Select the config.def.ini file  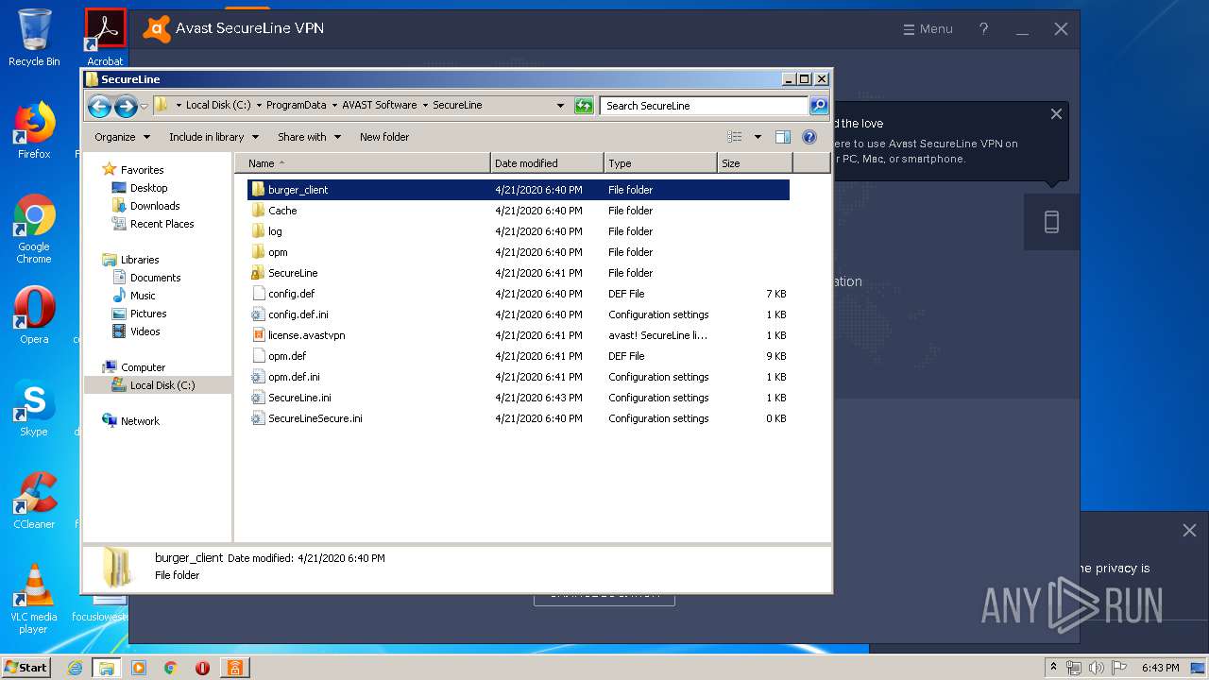519,314
